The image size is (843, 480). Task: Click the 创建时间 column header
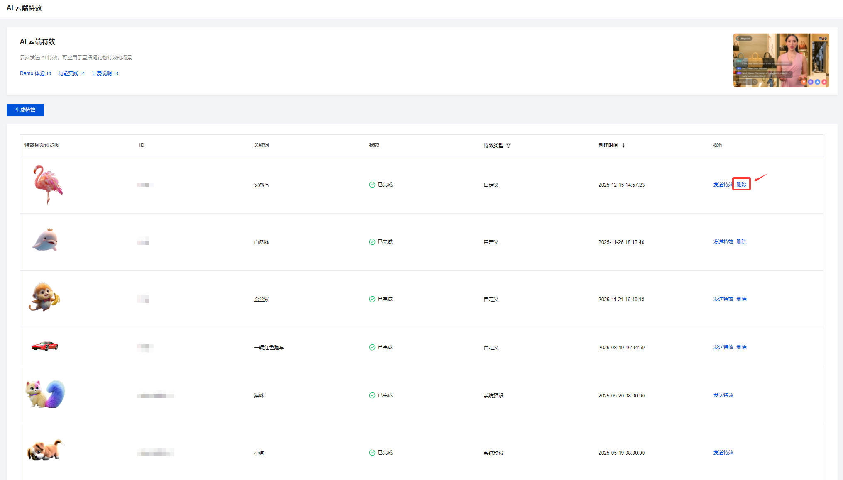point(608,145)
